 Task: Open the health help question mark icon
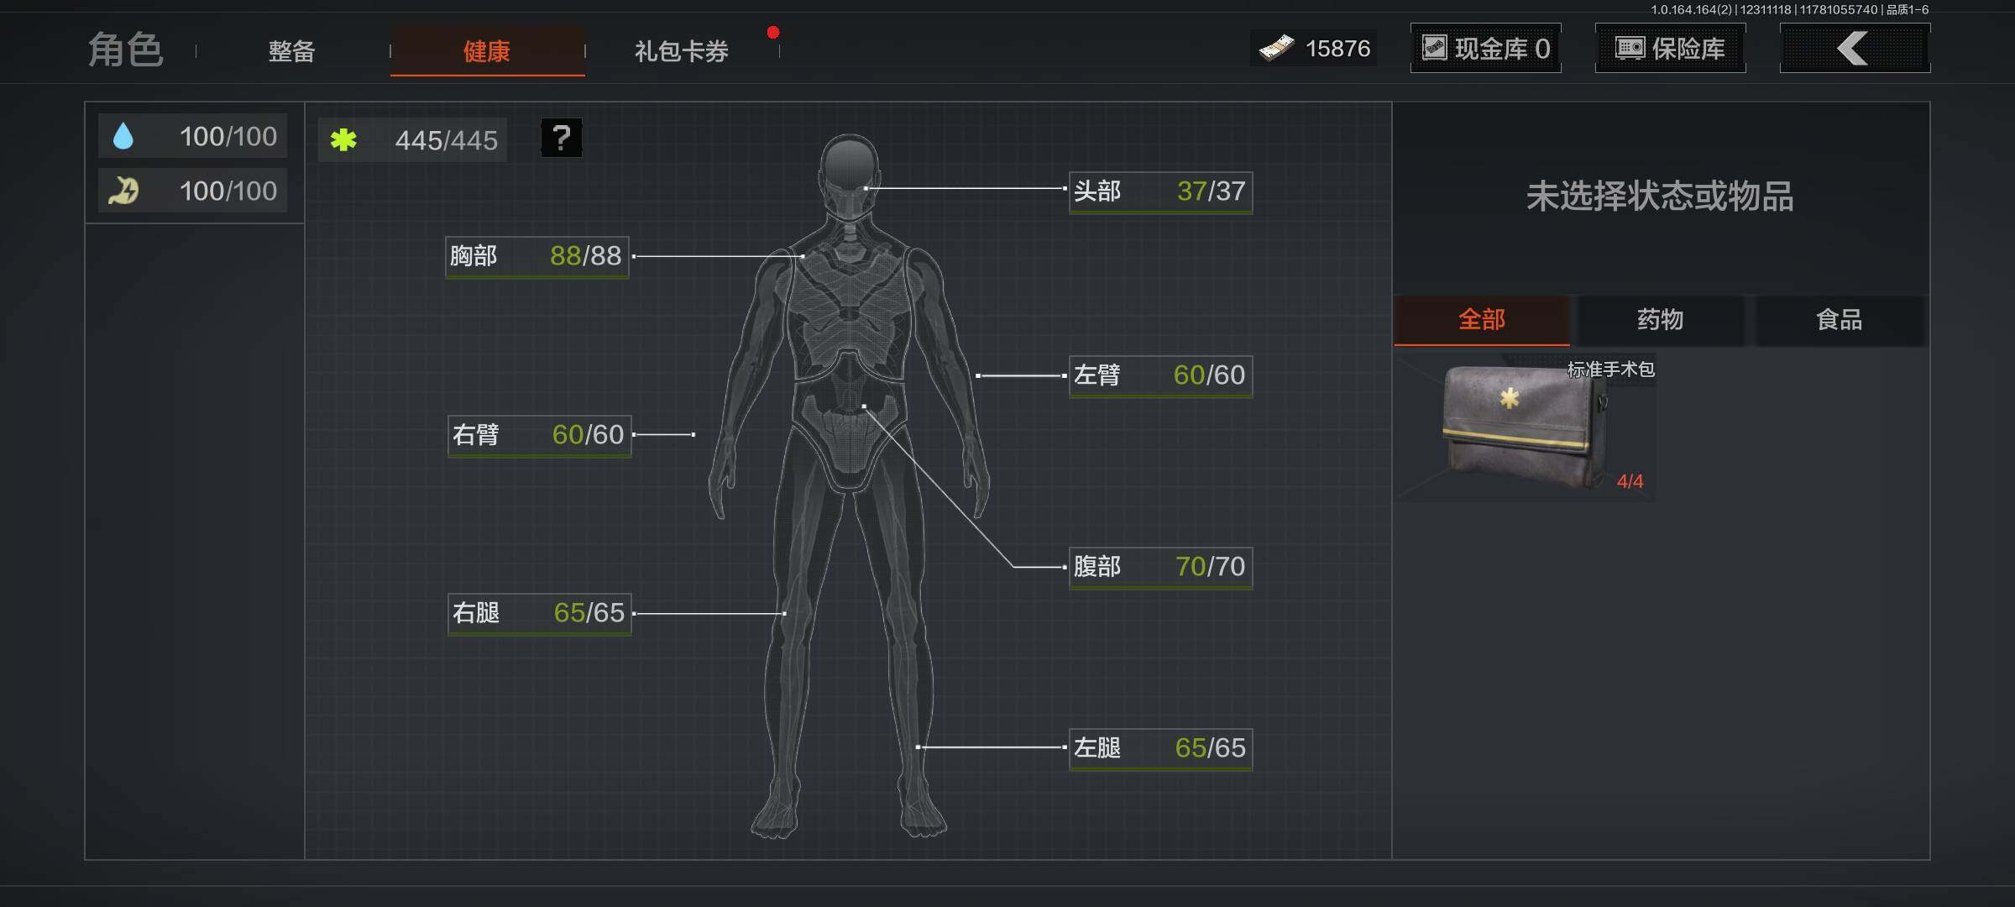[x=561, y=138]
